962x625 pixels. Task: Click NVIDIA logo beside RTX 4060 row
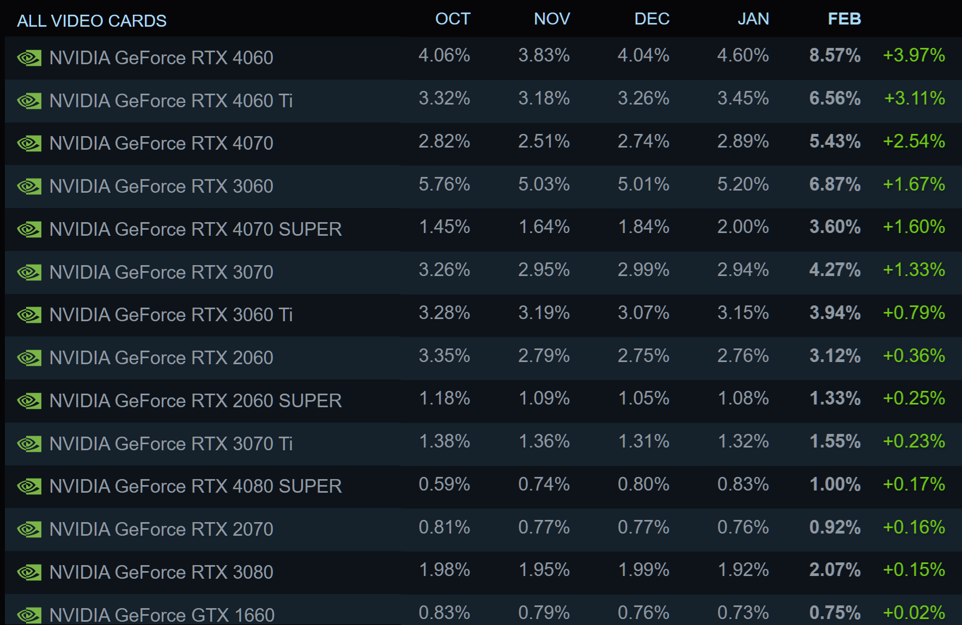(x=29, y=58)
